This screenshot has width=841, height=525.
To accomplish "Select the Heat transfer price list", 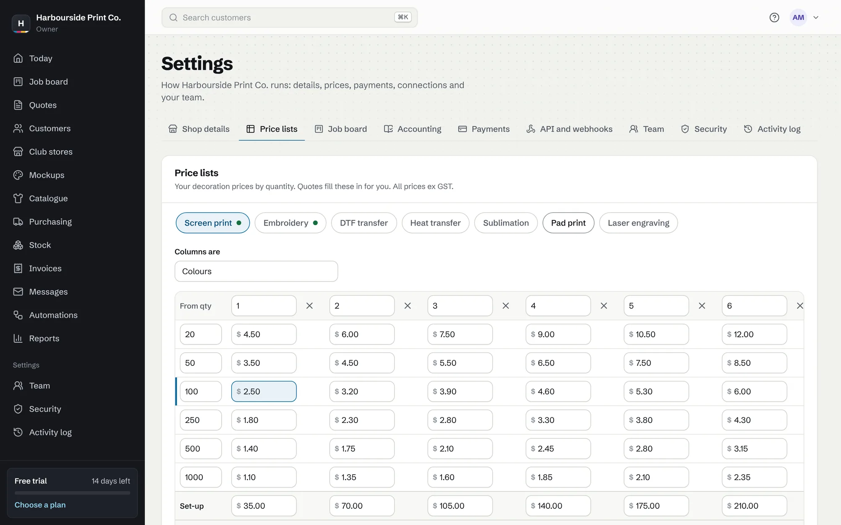I will [x=435, y=223].
